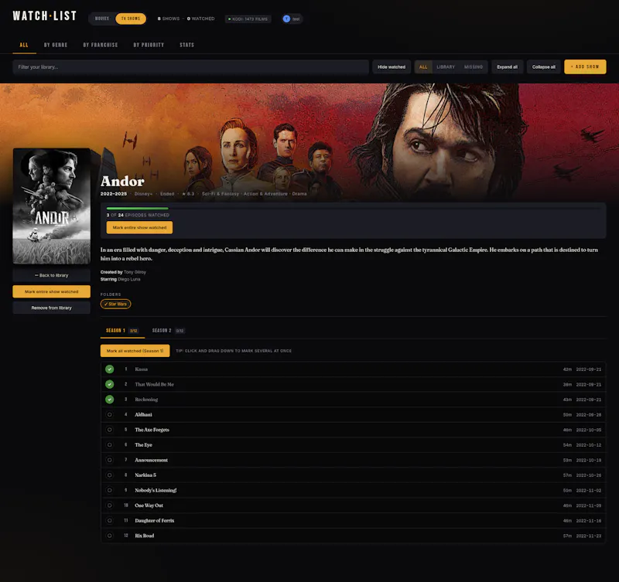Click the Aldhani episode title

(x=143, y=414)
